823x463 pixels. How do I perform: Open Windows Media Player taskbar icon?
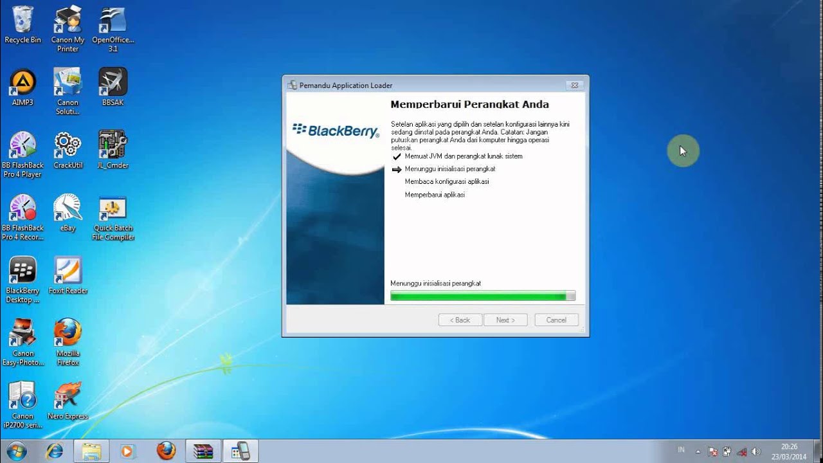click(x=127, y=451)
